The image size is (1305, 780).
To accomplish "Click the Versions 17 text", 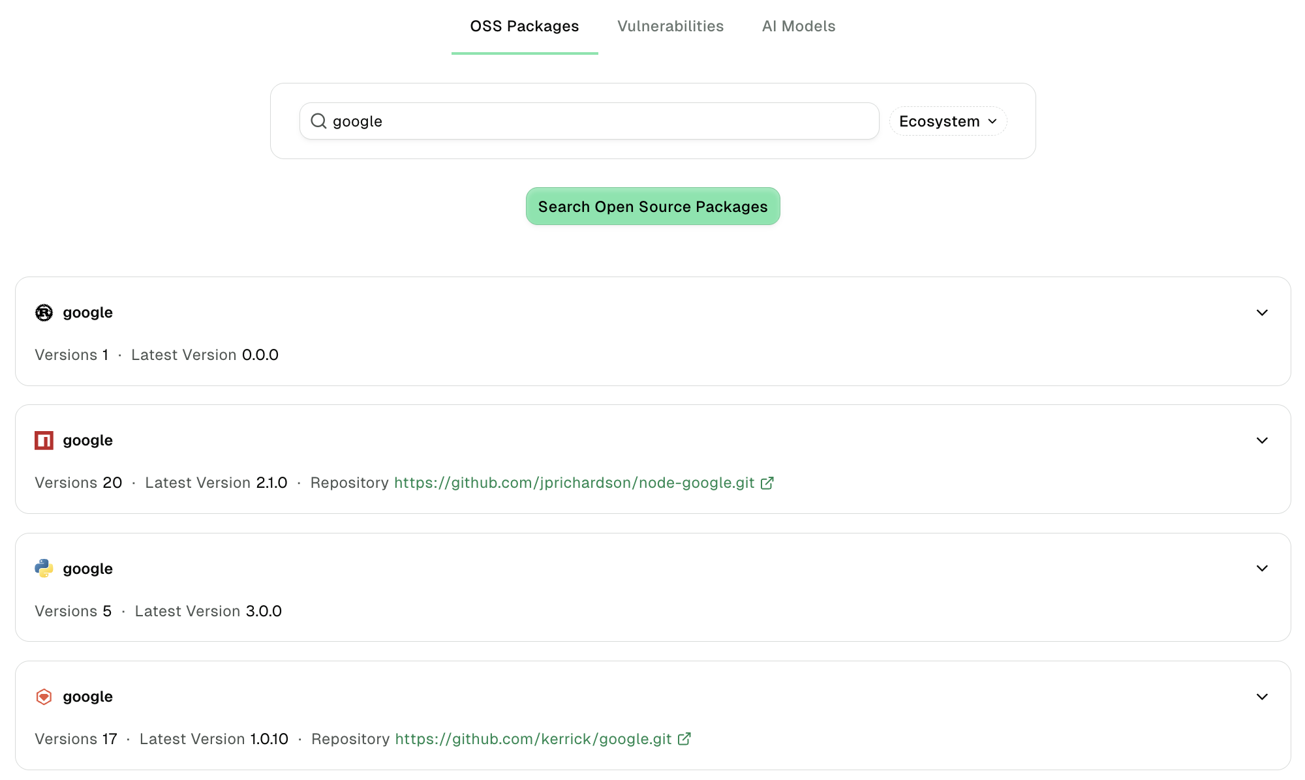I will point(76,739).
